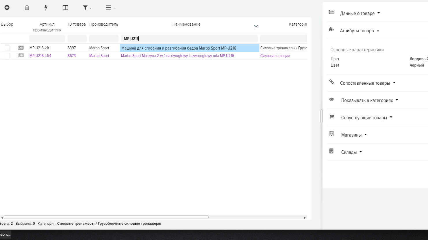This screenshot has height=240, width=428.
Task: Click the Выбрано: 0 status bar entry
Action: point(25,223)
